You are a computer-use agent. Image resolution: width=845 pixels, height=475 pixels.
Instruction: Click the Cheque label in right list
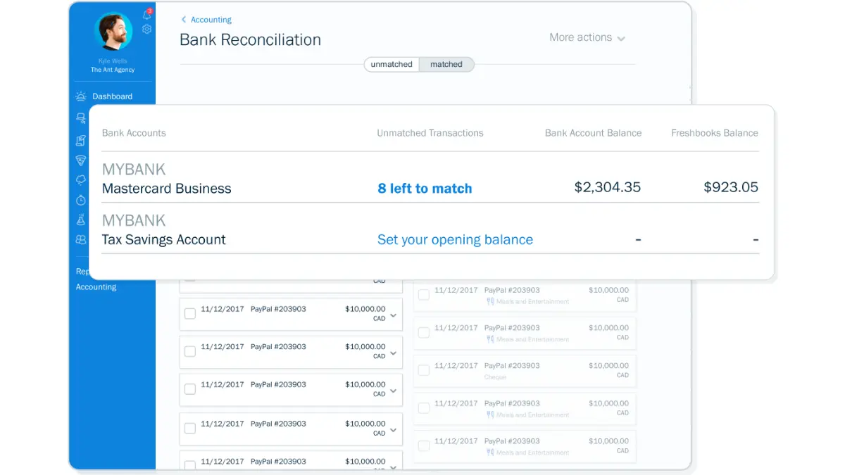coord(495,377)
